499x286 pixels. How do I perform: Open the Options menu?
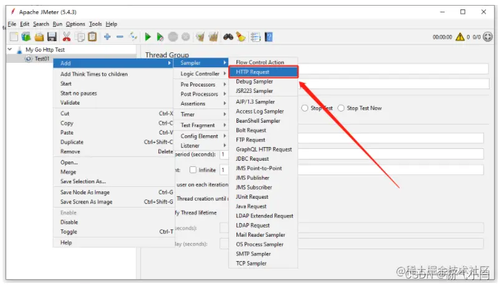pyautogui.click(x=75, y=24)
